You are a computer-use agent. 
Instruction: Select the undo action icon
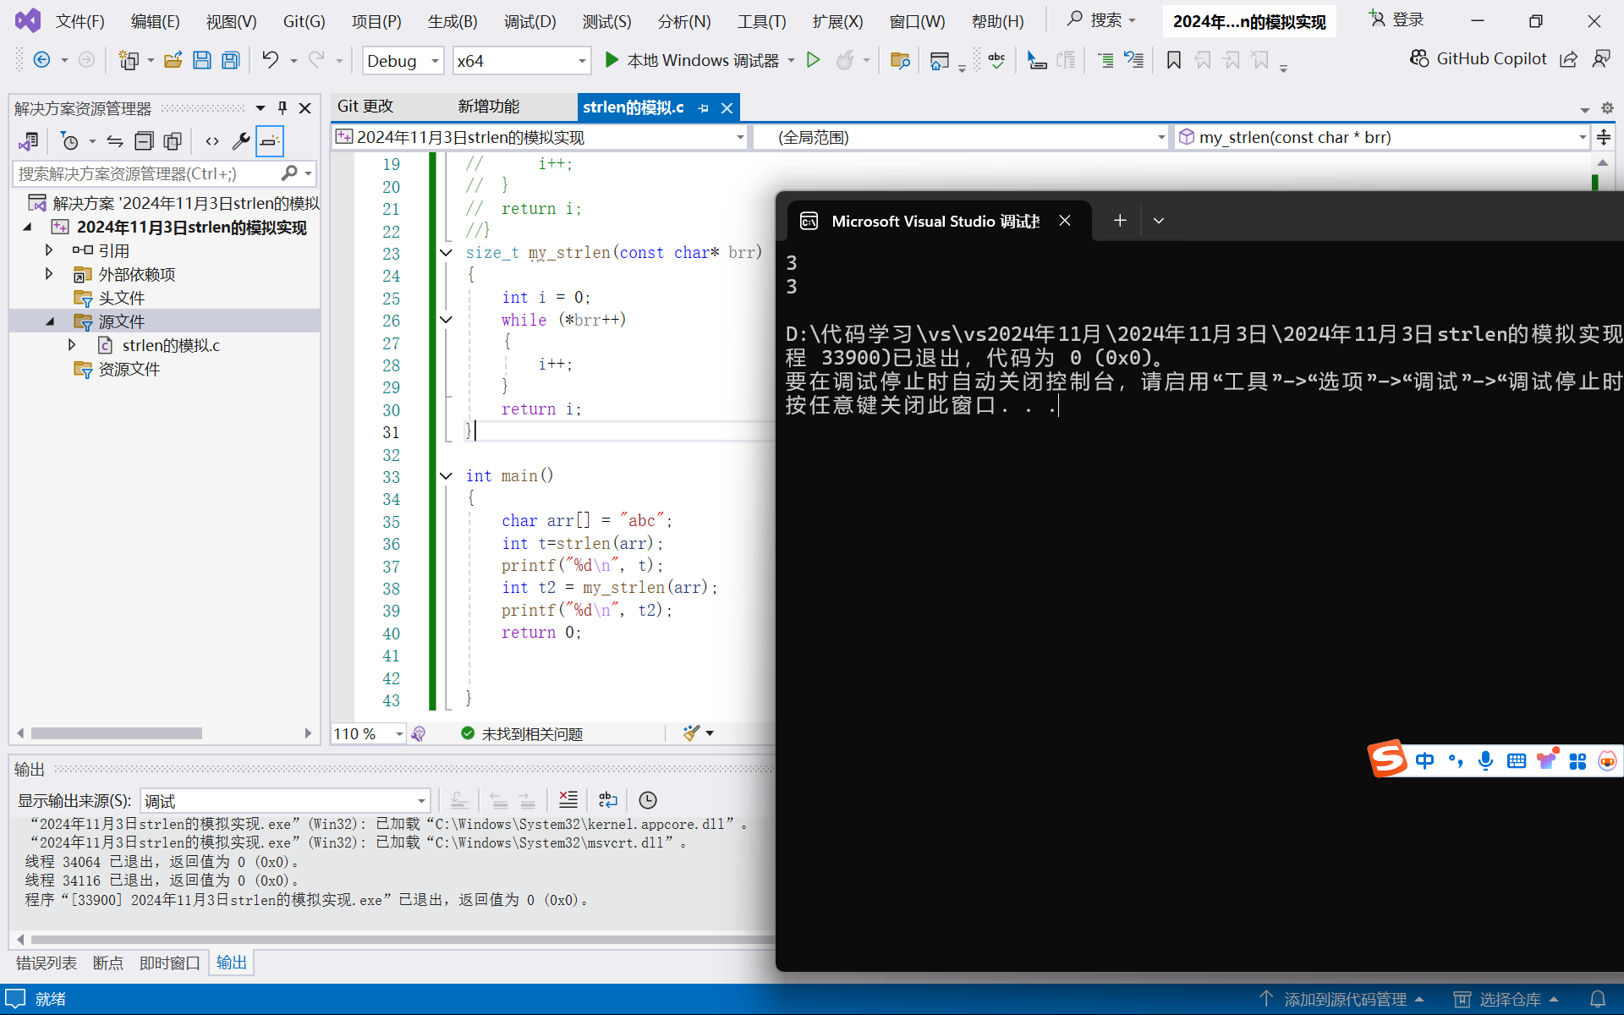click(x=270, y=60)
